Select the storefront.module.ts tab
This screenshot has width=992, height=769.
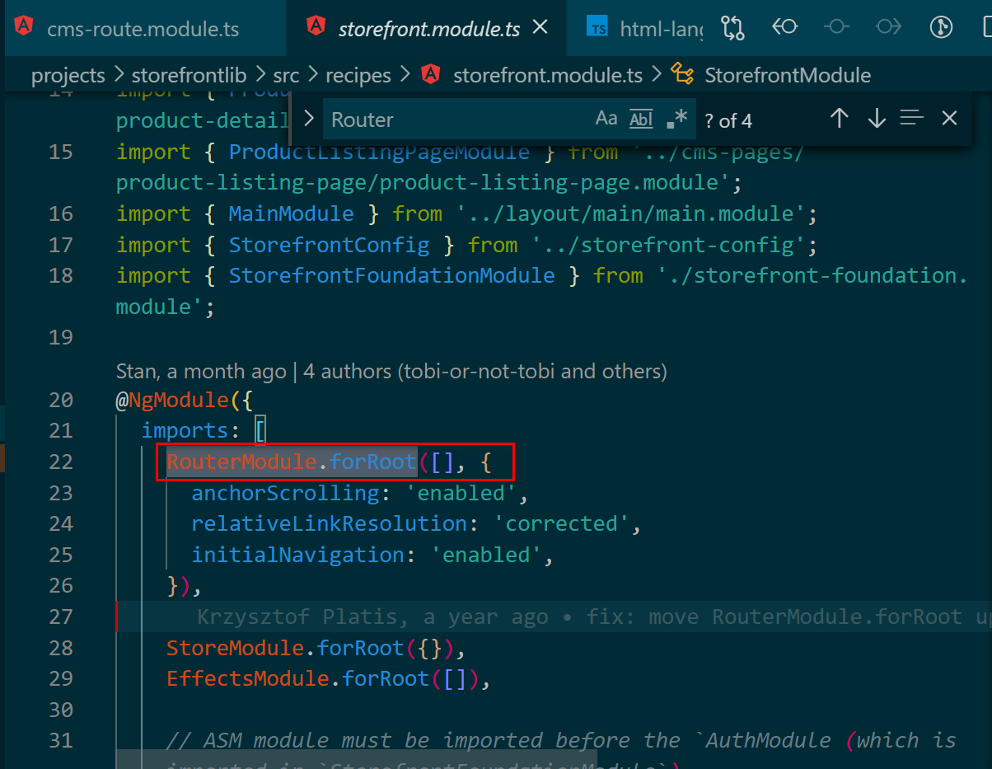click(x=428, y=29)
